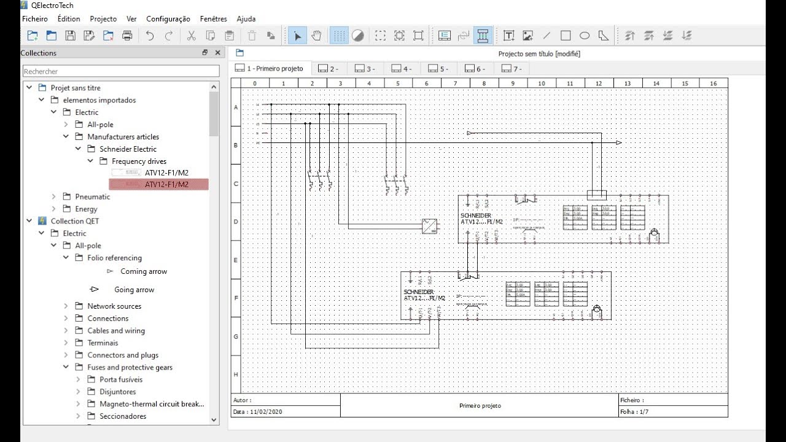Choose the add image tool
The image size is (786, 442).
[x=527, y=36]
